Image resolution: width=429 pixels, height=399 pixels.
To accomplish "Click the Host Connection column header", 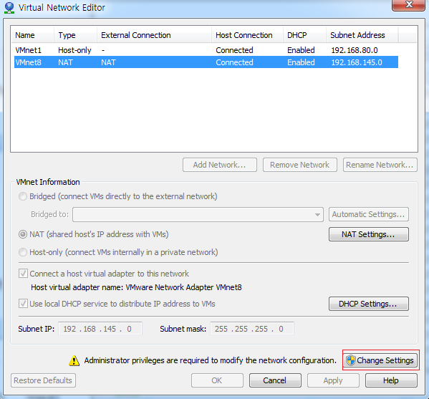I will click(x=247, y=35).
